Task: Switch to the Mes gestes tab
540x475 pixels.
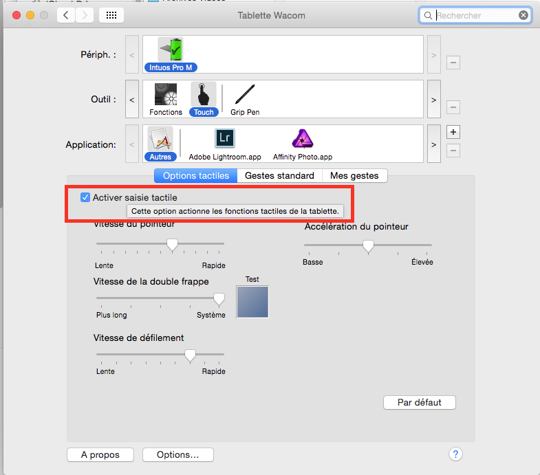Action: 354,175
